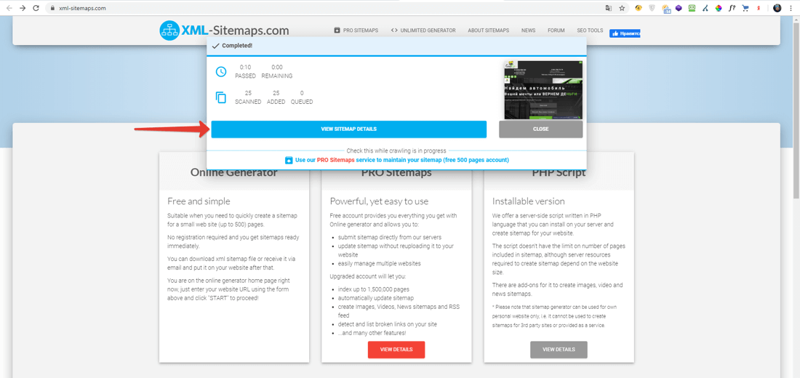Open the green robot-face extension icon
The width and height of the screenshot is (800, 378).
pyautogui.click(x=692, y=8)
